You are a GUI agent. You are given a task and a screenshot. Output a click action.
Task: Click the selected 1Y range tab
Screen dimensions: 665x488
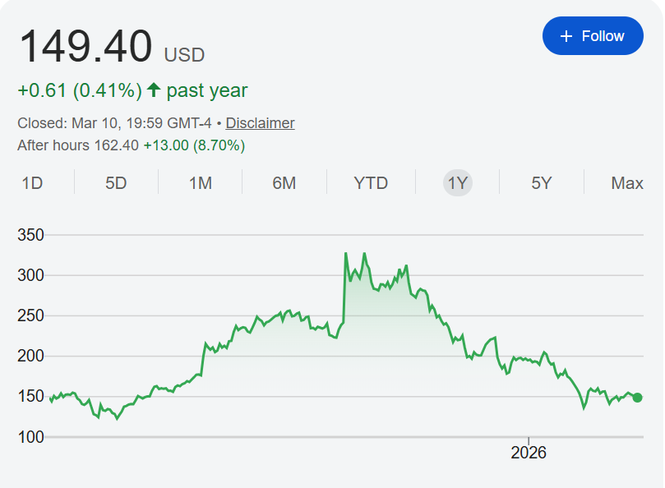(x=458, y=182)
